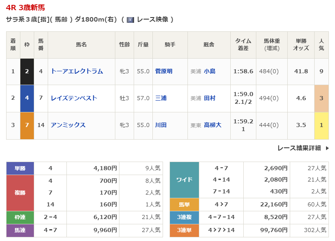Click the 4R 3歳新馬 race title
Screen dimensions: 335x241
click(x=26, y=7)
